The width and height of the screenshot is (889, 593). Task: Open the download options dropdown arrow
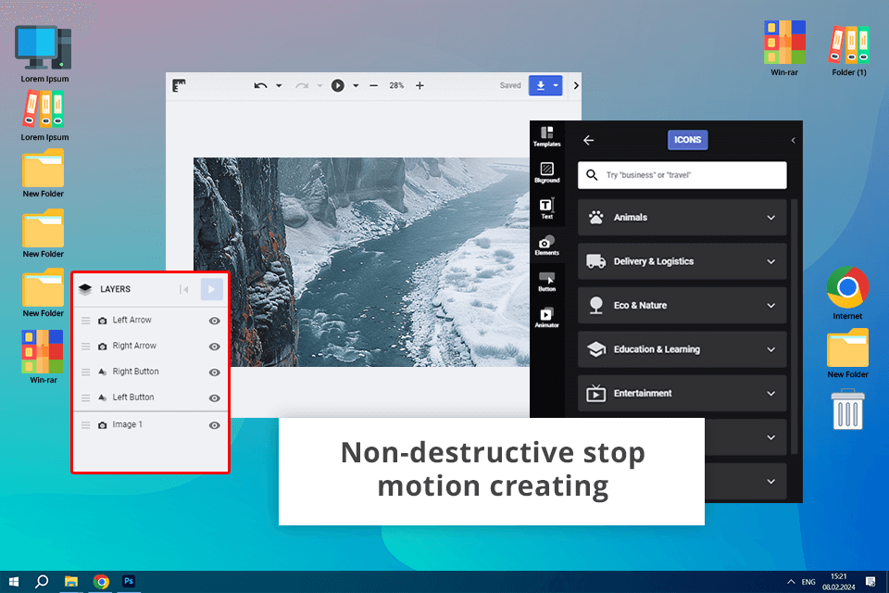point(557,85)
